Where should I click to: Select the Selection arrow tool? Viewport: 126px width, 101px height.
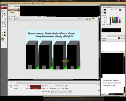click(2, 11)
